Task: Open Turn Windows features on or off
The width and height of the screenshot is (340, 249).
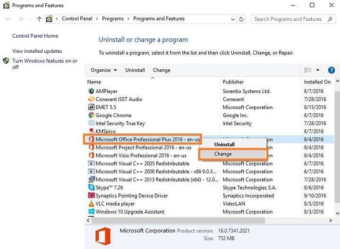Action: [45, 64]
